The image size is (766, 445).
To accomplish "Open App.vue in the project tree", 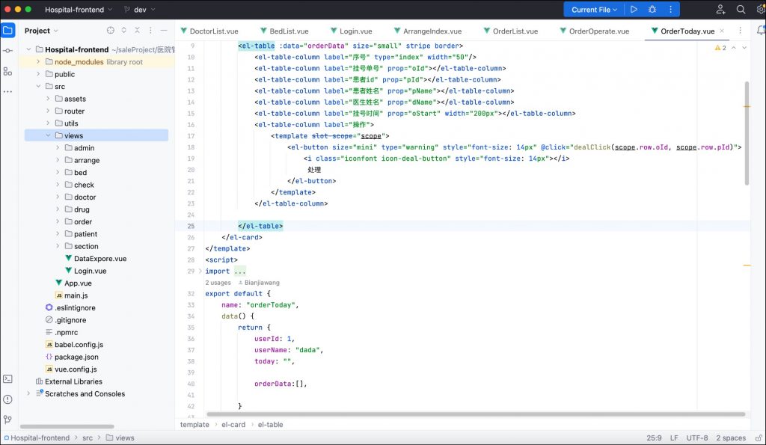I will click(x=78, y=283).
